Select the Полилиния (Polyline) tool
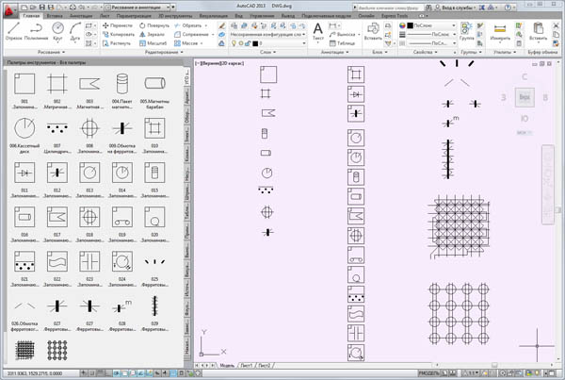Image resolution: width=565 pixels, height=380 pixels. (36, 29)
